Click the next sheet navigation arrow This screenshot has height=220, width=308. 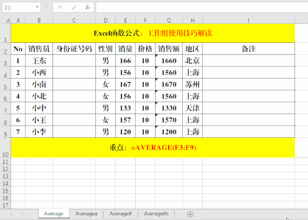[x=21, y=214]
